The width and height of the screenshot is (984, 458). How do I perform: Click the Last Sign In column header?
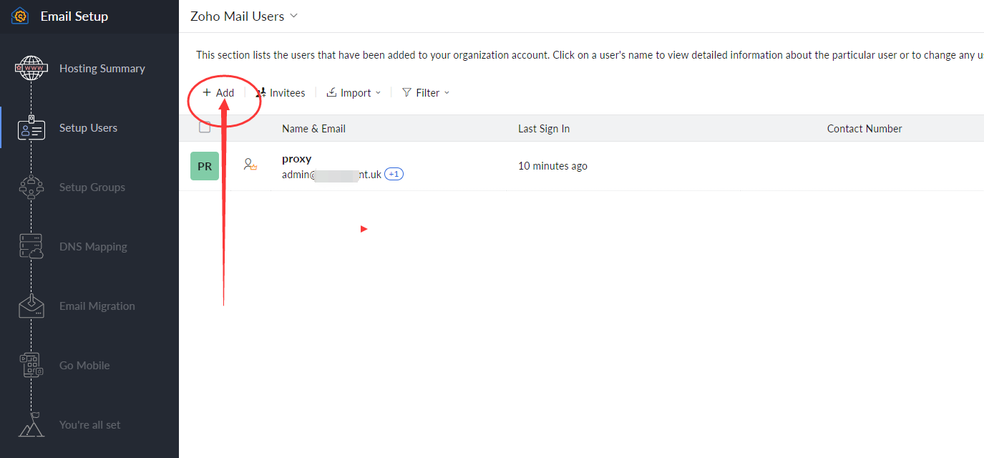click(x=544, y=129)
